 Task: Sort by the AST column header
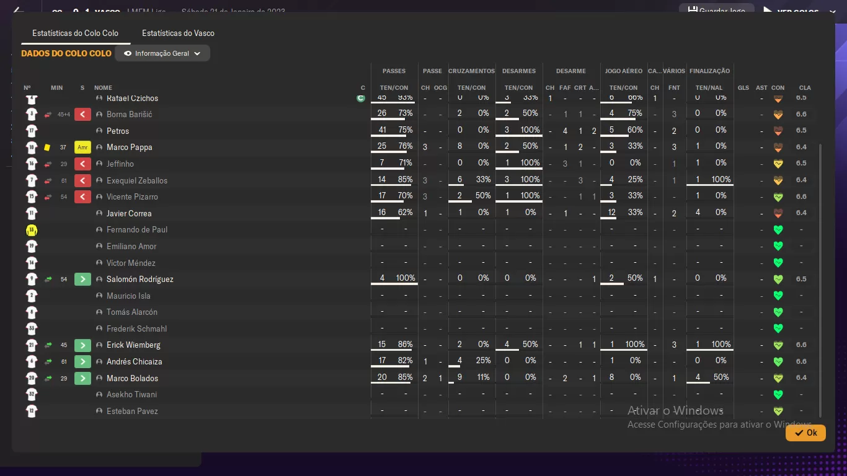coord(761,88)
